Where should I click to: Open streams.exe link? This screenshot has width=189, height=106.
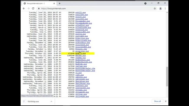[81, 90]
